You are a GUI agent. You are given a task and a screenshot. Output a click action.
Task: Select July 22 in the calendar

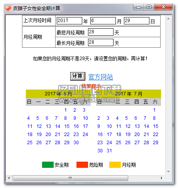click(156, 135)
